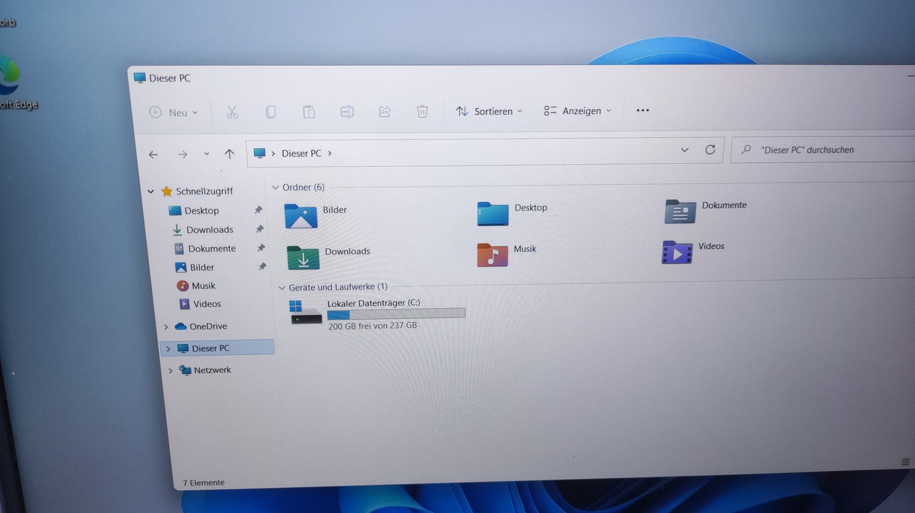Switch to details view icon at bottom right

coord(905,462)
